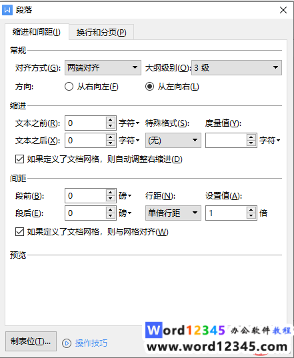This screenshot has width=294, height=358.
Task: Increase the 文本之后 indent value
Action: [111, 137]
